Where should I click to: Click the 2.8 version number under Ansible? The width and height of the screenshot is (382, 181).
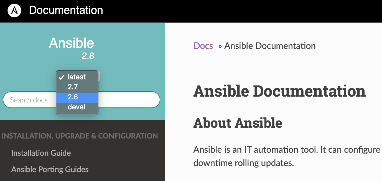pyautogui.click(x=88, y=56)
